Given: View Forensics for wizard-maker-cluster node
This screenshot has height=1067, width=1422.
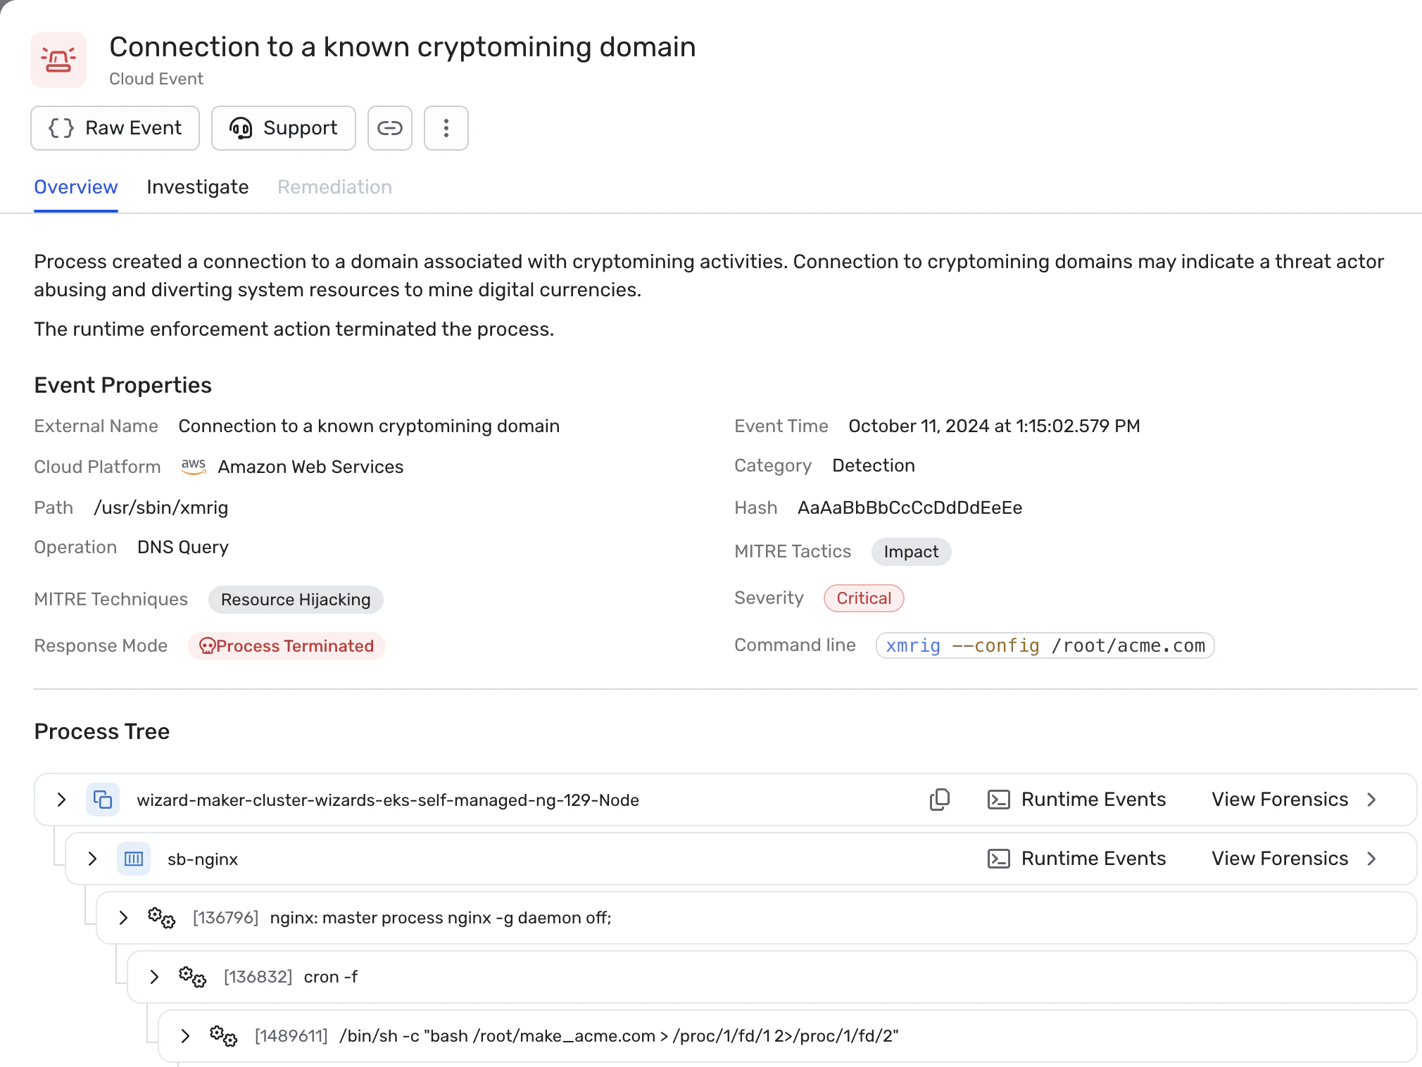Looking at the screenshot, I should click(x=1294, y=800).
